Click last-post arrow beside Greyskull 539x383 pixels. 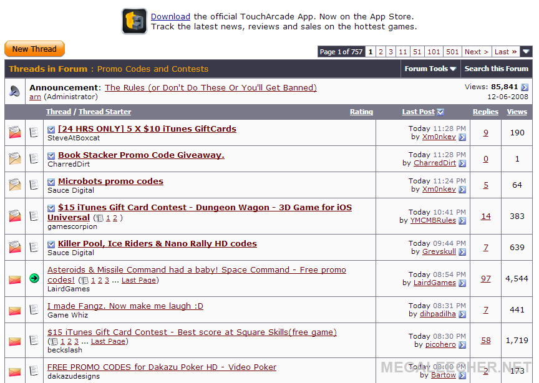[x=462, y=252]
